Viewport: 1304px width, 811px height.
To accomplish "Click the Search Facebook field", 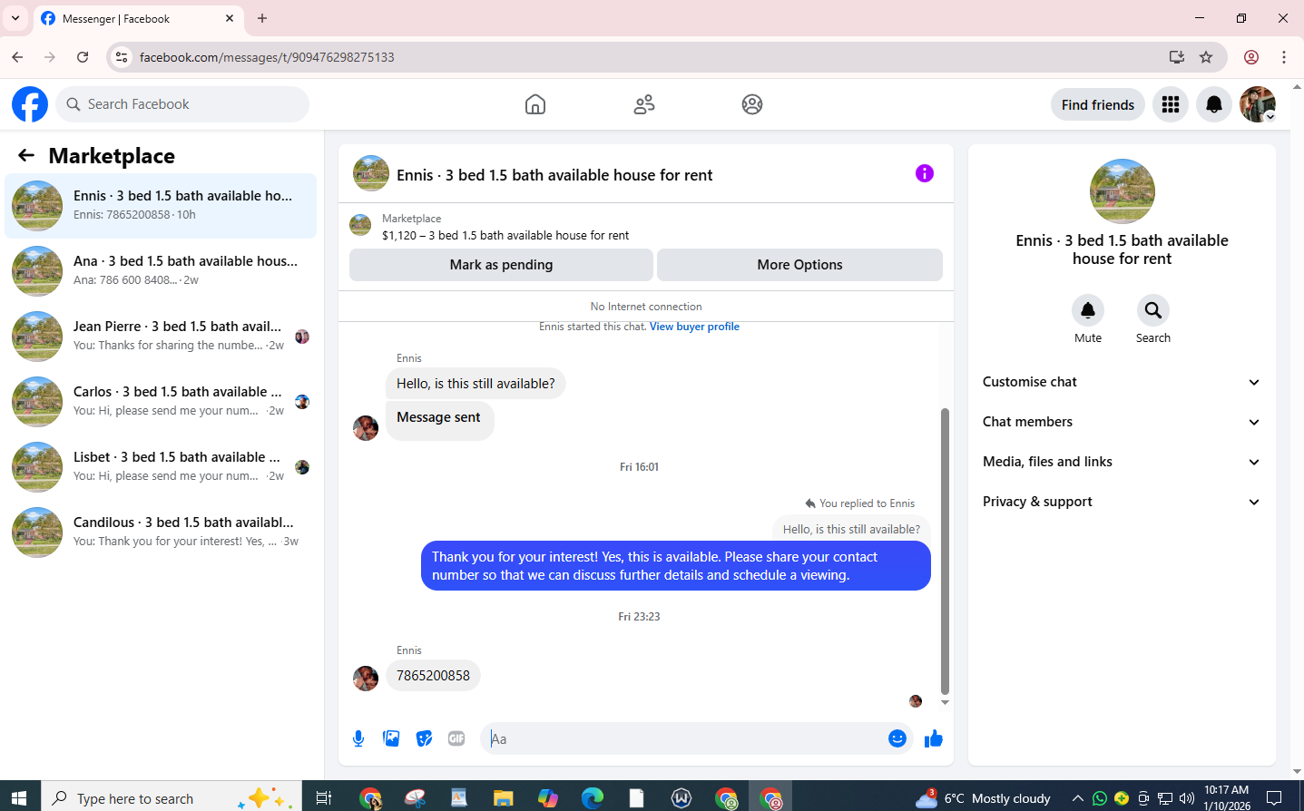I will [x=182, y=104].
